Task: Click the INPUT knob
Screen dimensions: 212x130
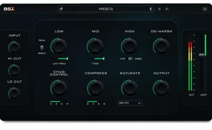Action: pos(14,47)
